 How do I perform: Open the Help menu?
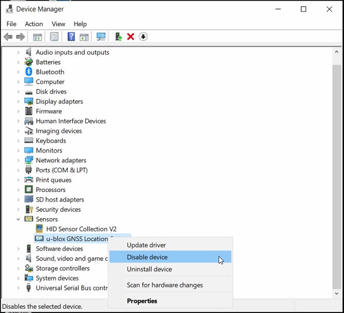tap(80, 24)
